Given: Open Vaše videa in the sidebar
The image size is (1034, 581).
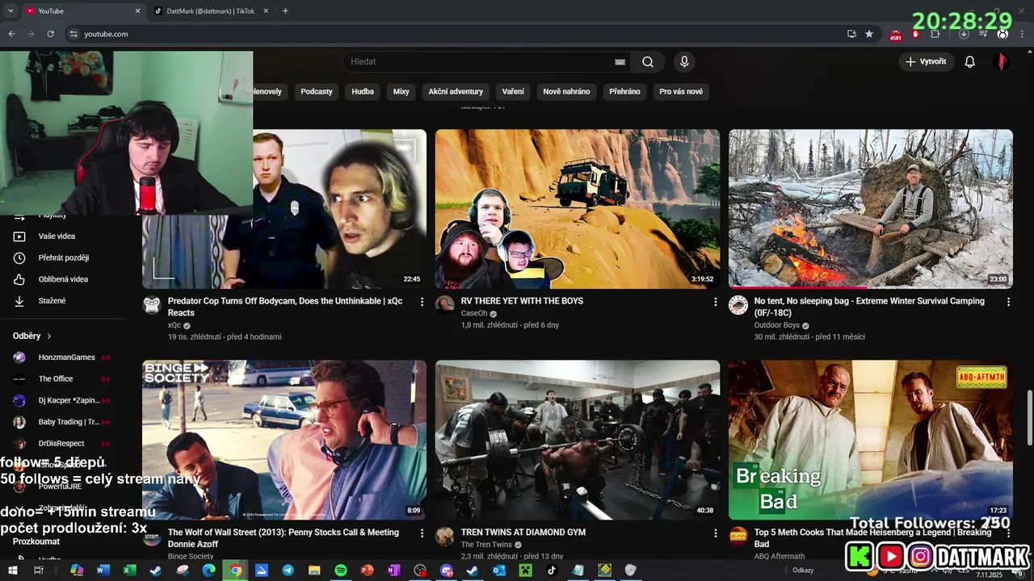Looking at the screenshot, I should 57,236.
